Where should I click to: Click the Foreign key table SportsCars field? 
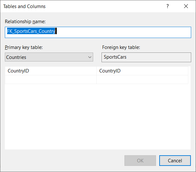click(146, 57)
